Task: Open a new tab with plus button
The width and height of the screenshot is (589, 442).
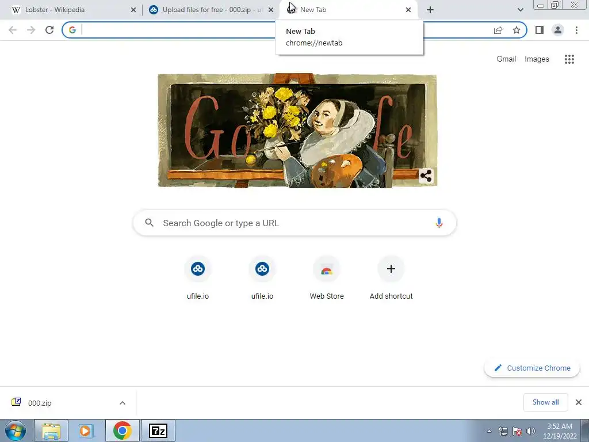Action: click(x=430, y=10)
